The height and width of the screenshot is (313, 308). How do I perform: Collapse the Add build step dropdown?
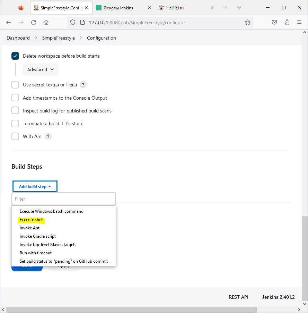pos(35,186)
